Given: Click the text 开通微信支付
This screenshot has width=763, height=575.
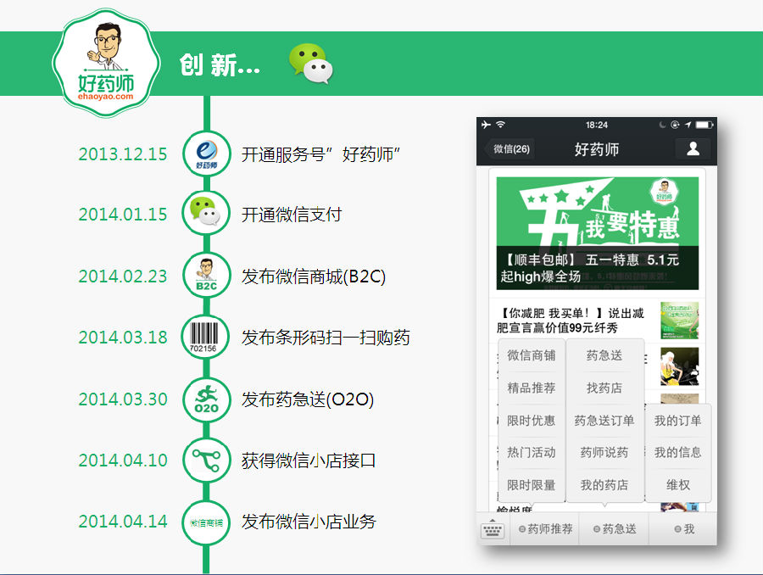Looking at the screenshot, I should point(292,215).
